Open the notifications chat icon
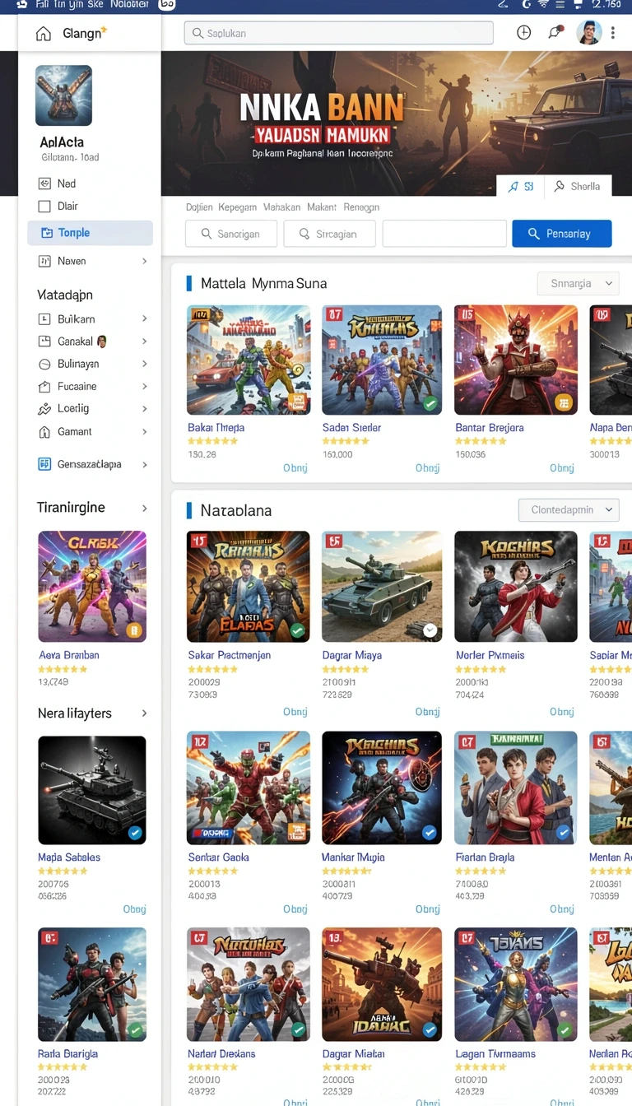Image resolution: width=632 pixels, height=1106 pixels. [x=555, y=33]
